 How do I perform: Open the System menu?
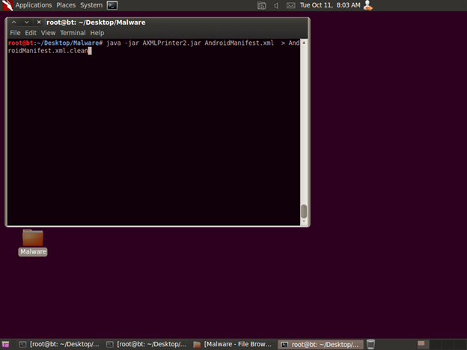point(91,5)
